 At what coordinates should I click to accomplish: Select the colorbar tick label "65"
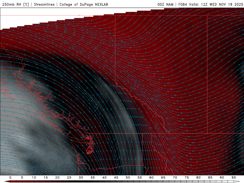[163, 178]
